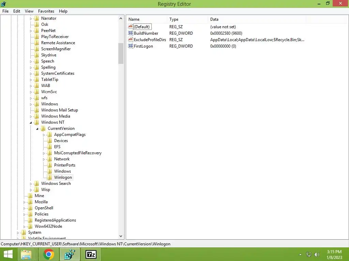The height and width of the screenshot is (261, 349).
Task: Click the PrinterPorts folder icon
Action: click(x=50, y=165)
